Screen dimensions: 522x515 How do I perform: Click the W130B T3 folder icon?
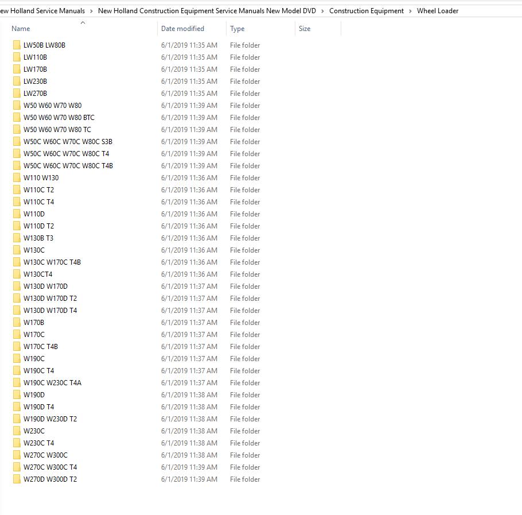[17, 238]
